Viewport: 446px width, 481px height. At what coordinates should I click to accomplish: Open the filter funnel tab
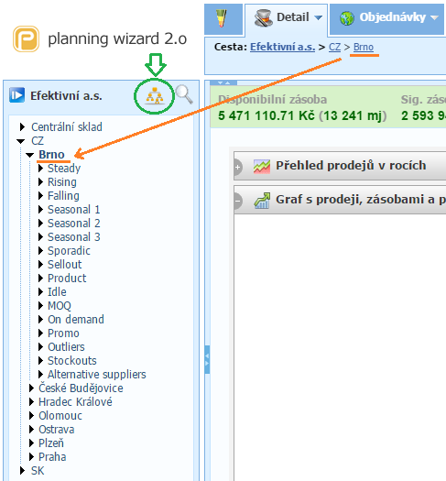[222, 18]
